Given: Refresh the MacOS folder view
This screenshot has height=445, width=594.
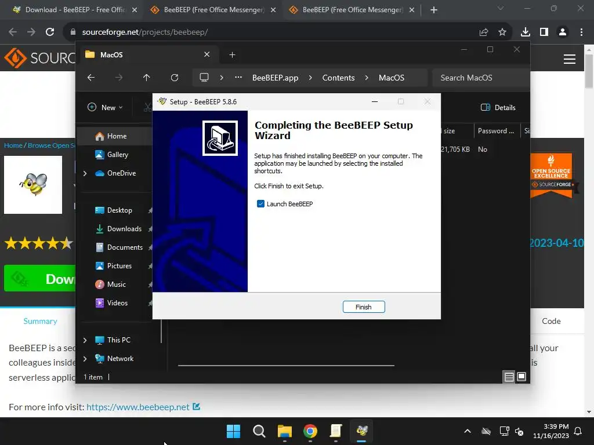Looking at the screenshot, I should click(175, 78).
